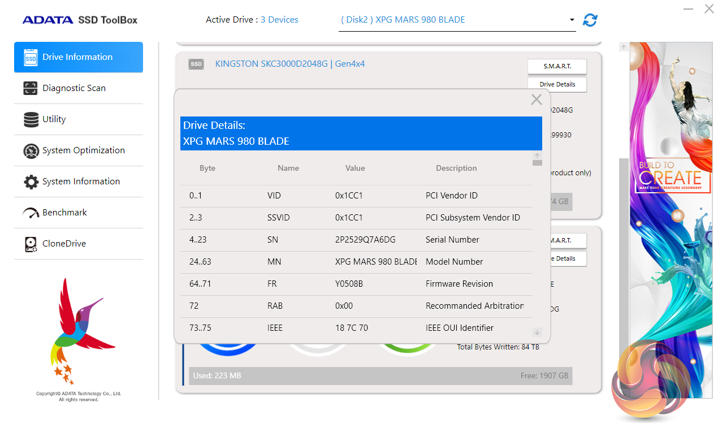Open the CloneDrive section

79,244
